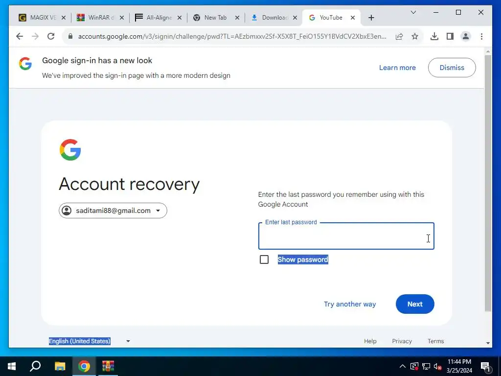Click the taskbar clock 11:44 PM
This screenshot has width=501, height=376.
(459, 362)
